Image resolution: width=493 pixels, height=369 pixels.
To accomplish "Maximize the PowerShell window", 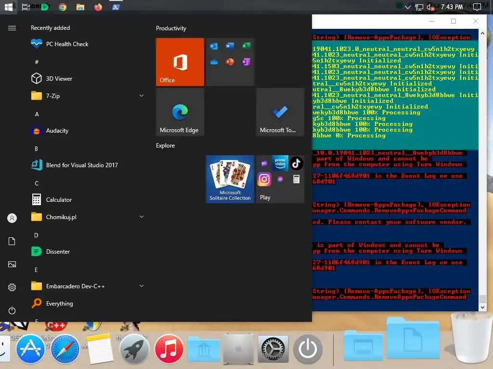I will tap(454, 21).
